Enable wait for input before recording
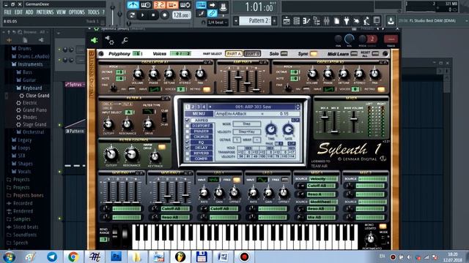The height and width of the screenshot is (263, 469). pyautogui.click(x=146, y=5)
